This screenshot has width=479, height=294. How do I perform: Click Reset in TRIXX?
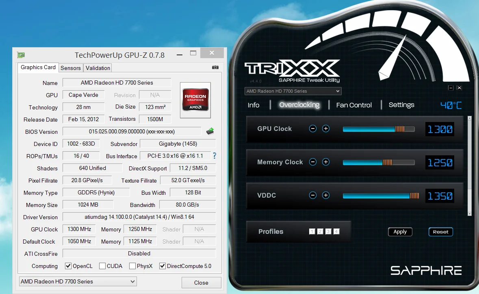[441, 232]
